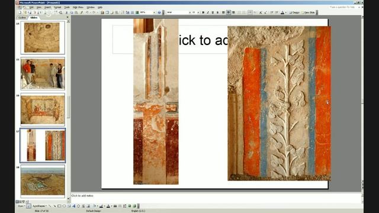Open the Draw menu dropdown
This screenshot has width=379, height=213.
click(x=21, y=206)
